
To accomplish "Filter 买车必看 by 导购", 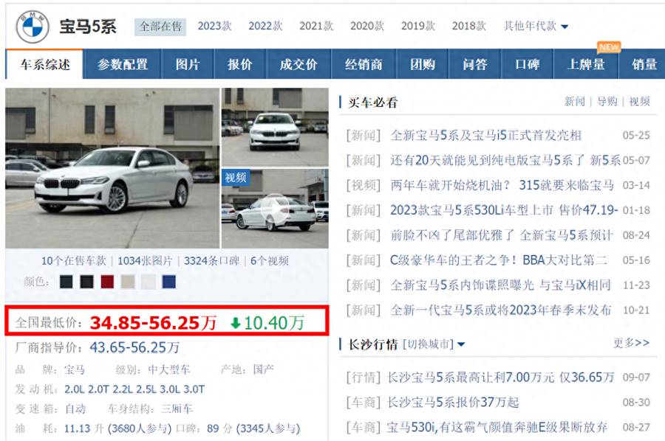I will point(607,102).
